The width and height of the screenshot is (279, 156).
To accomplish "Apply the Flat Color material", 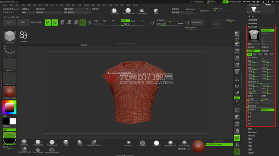I will [x=156, y=143].
